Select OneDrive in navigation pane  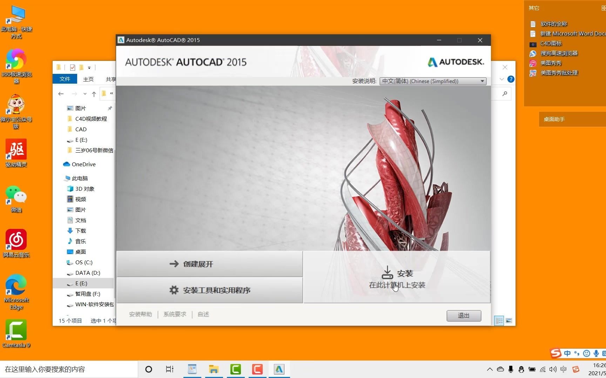(83, 164)
